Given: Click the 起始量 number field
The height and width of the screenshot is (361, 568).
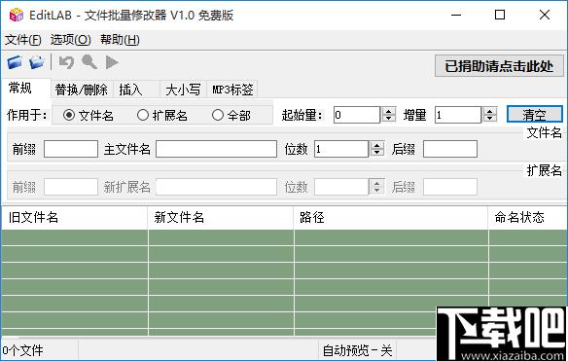Looking at the screenshot, I should point(357,115).
